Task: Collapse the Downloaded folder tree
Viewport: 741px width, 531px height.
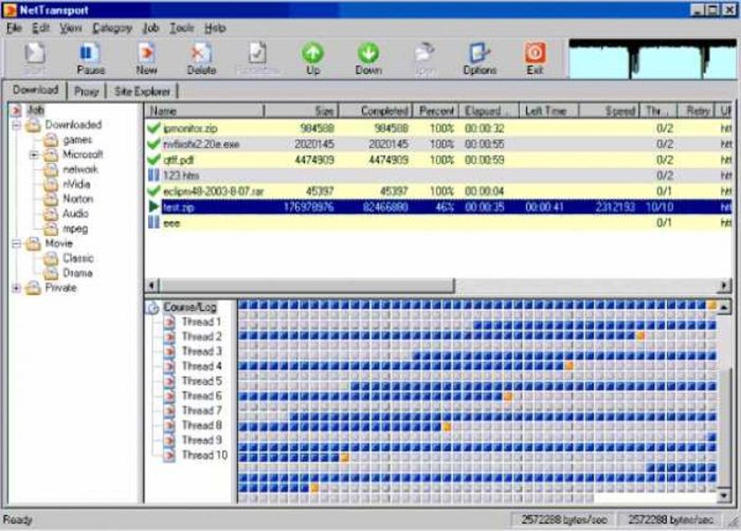Action: [x=17, y=125]
